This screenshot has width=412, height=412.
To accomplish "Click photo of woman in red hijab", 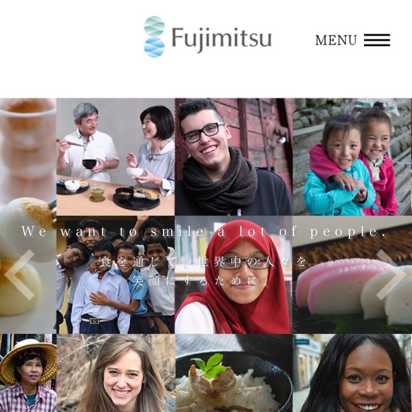I will coord(234,275).
